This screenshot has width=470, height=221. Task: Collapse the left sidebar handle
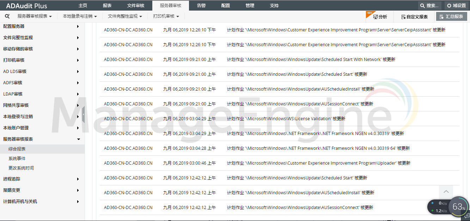click(83, 115)
